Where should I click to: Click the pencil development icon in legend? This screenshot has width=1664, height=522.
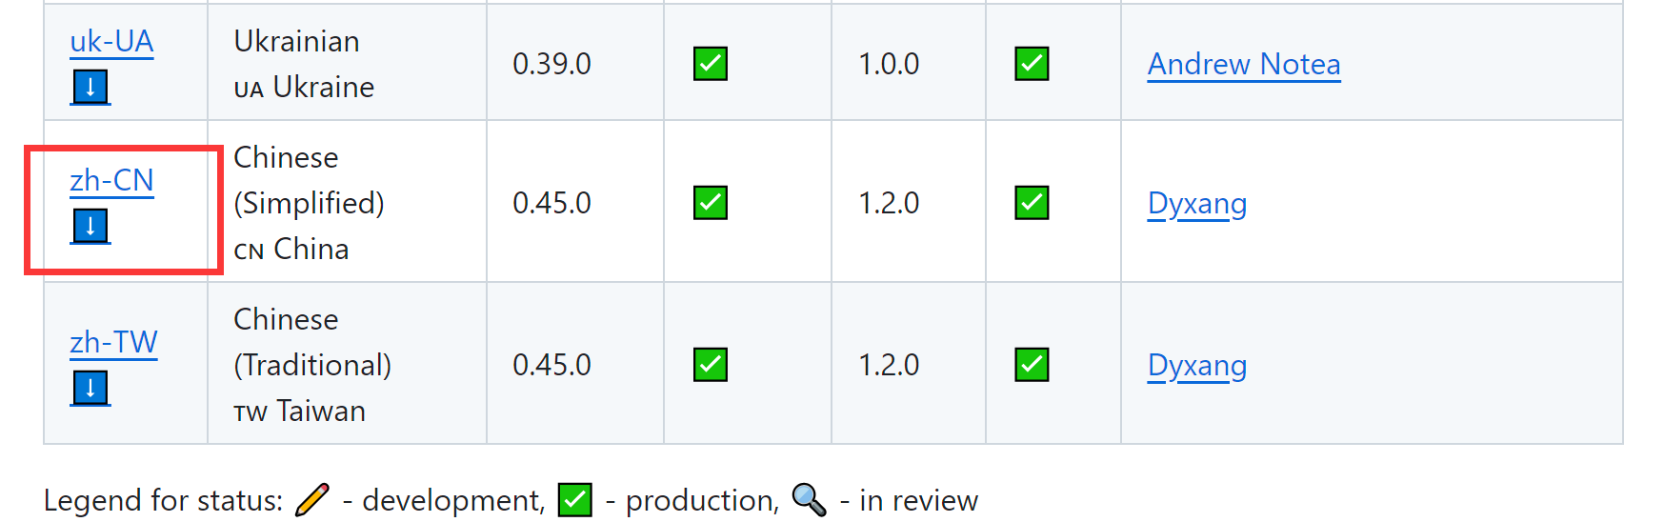[312, 499]
